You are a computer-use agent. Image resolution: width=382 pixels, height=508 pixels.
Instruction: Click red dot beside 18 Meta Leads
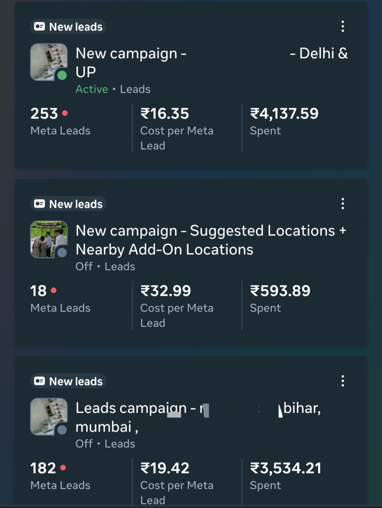[54, 290]
